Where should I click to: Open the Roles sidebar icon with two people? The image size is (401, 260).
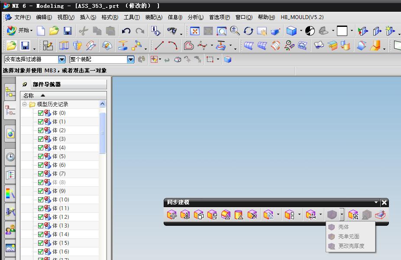pyautogui.click(x=10, y=230)
